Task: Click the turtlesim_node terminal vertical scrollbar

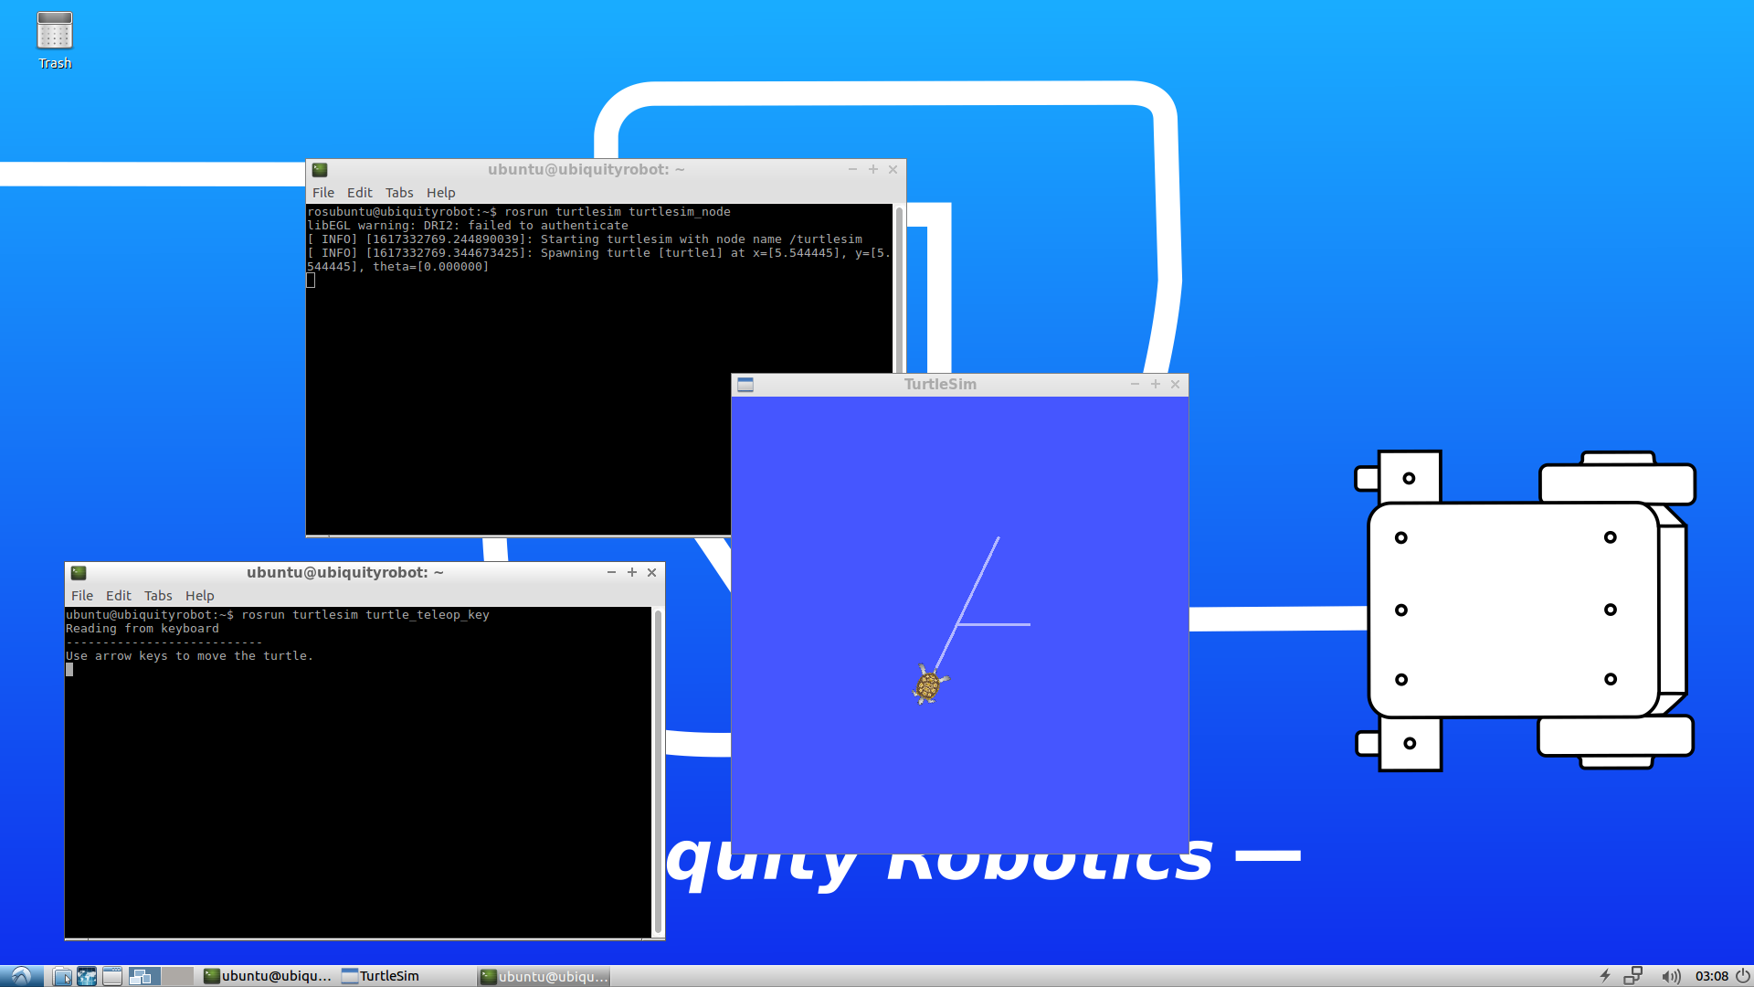Action: click(x=899, y=288)
